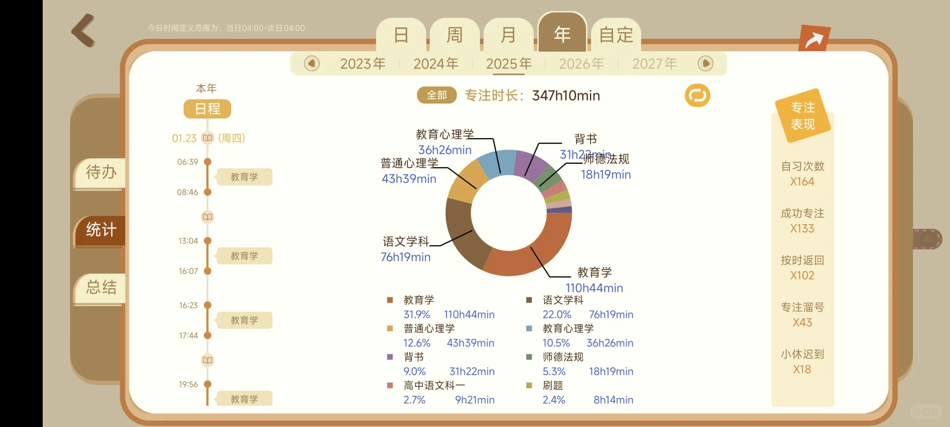Open 教育学 entry from 13:04 to 16:07
The image size is (950, 427).
click(x=244, y=256)
